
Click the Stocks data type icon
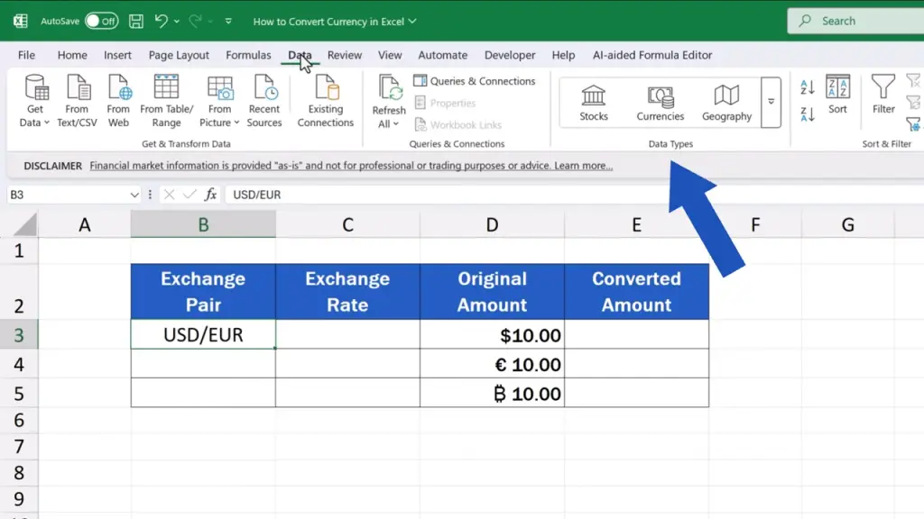point(593,102)
